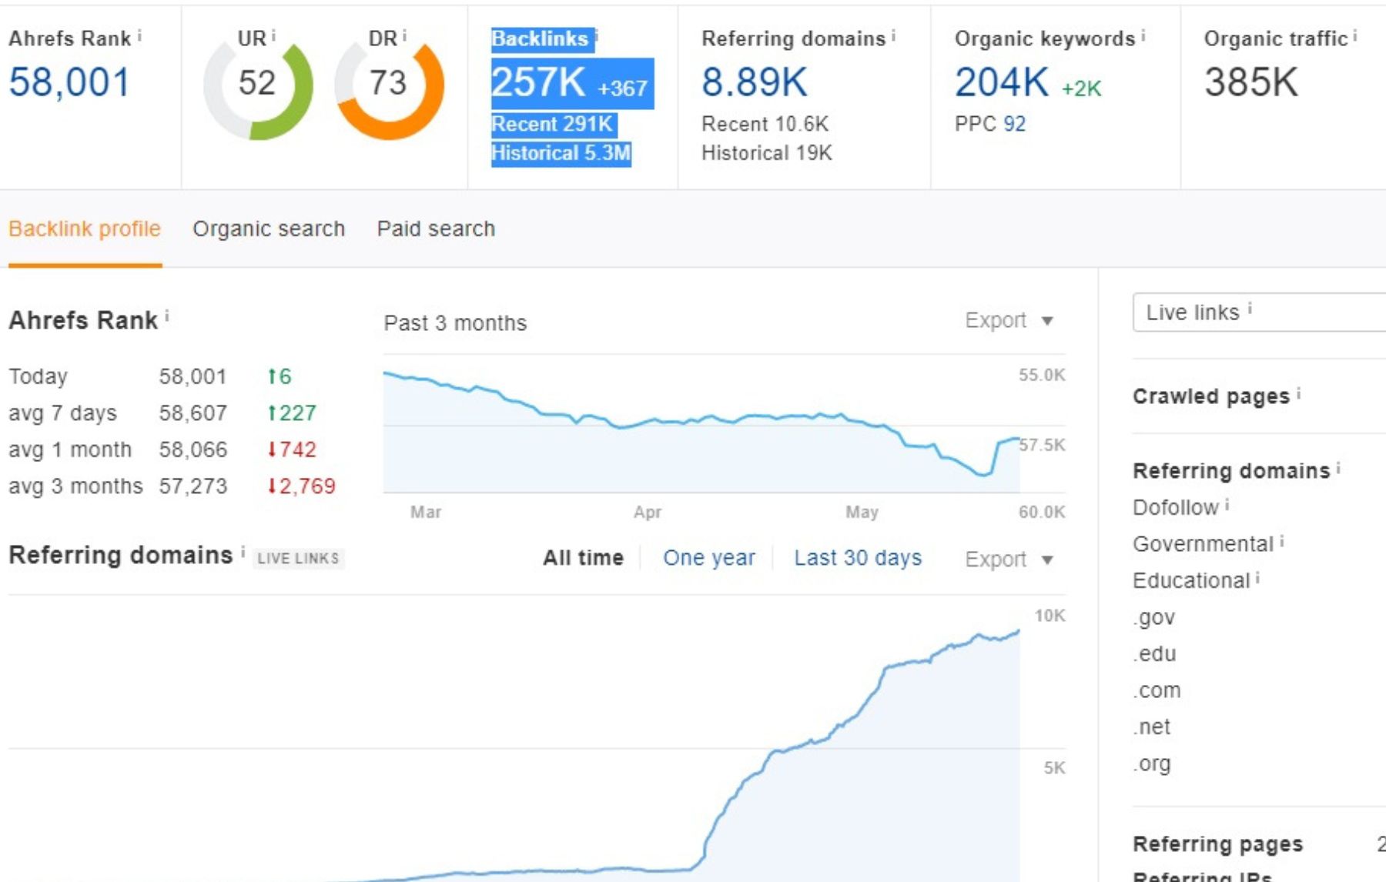Click Recent 291K backlinks text
Image resolution: width=1386 pixels, height=882 pixels.
tap(552, 124)
